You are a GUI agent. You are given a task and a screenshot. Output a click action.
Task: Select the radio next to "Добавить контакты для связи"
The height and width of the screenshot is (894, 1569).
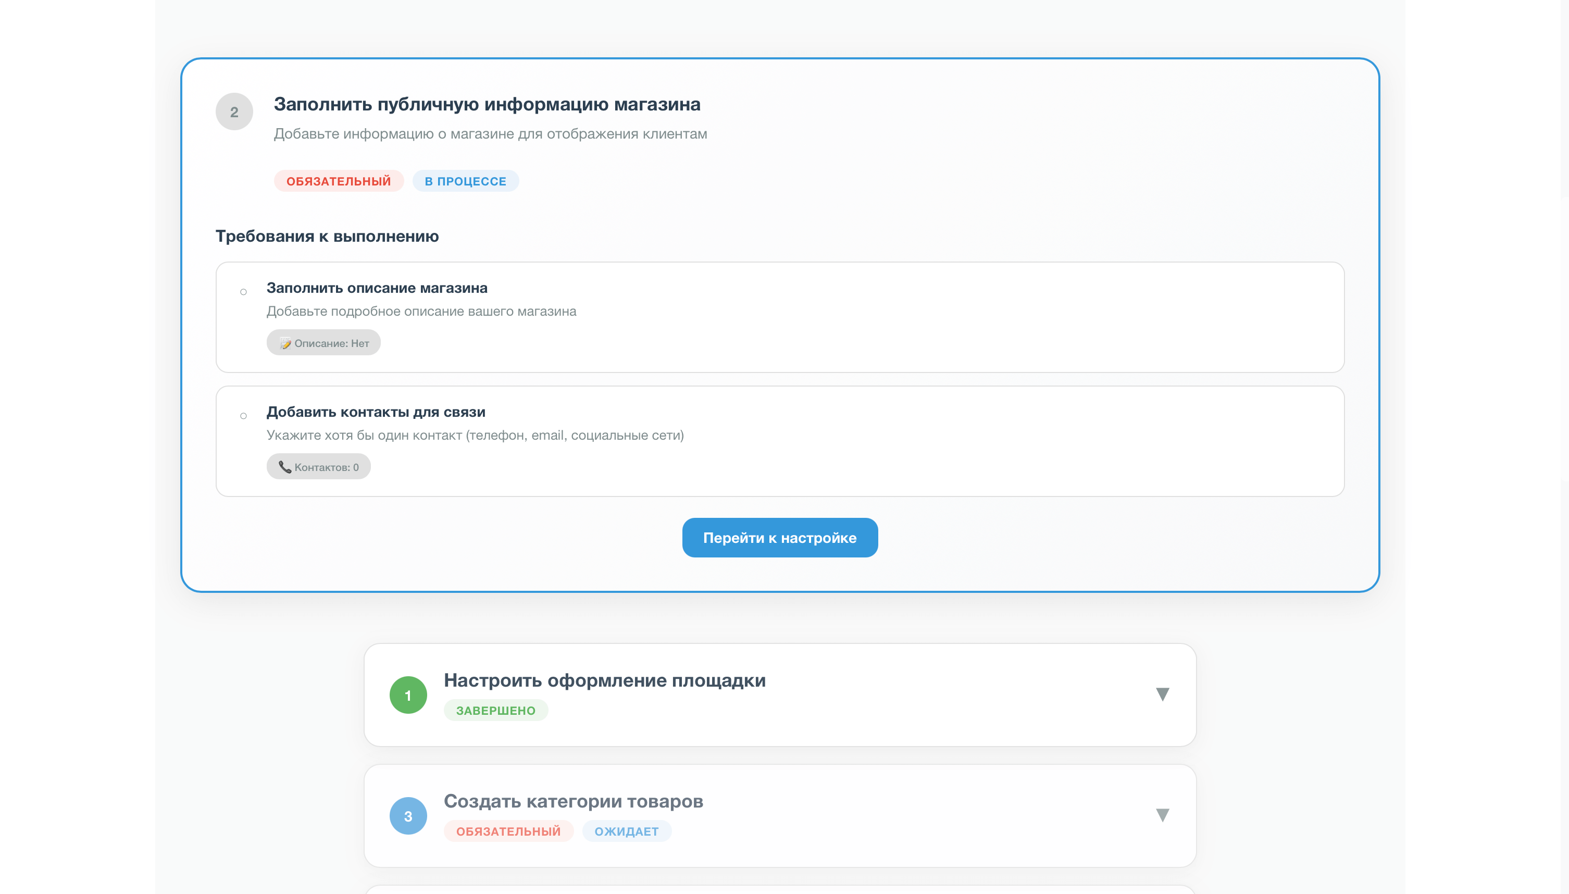click(243, 415)
